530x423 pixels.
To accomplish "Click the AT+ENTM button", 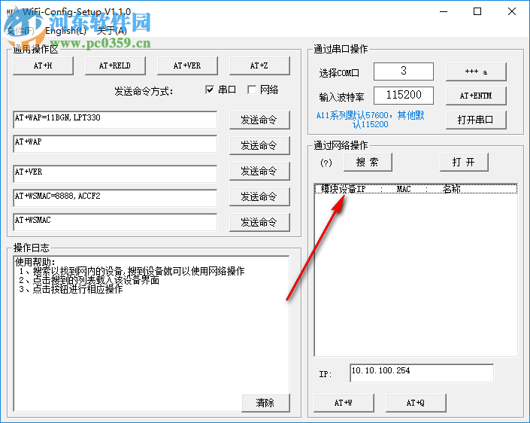I will click(x=476, y=96).
